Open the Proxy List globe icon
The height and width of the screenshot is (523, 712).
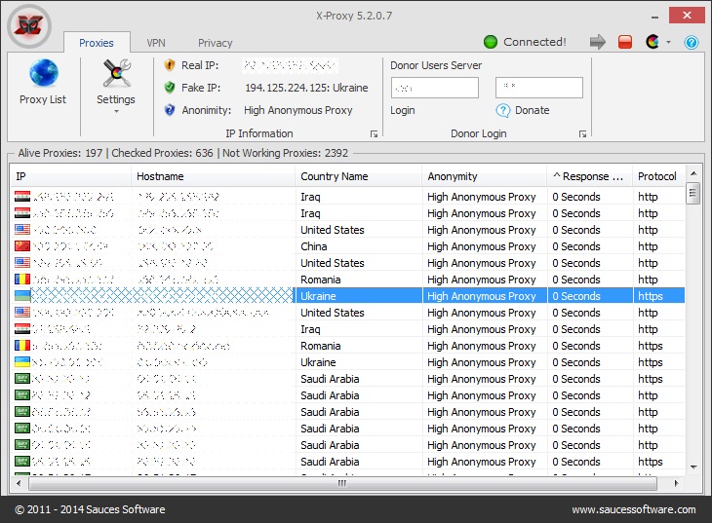point(43,75)
